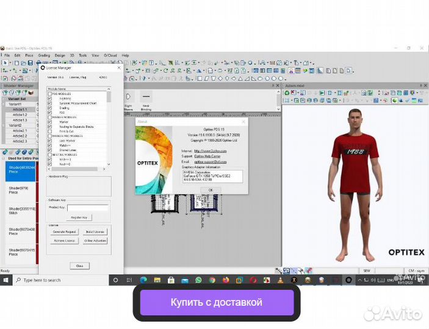429x329 pixels.
Task: Open the Microsoft Edge icon on the taskbar
Action: click(143, 280)
